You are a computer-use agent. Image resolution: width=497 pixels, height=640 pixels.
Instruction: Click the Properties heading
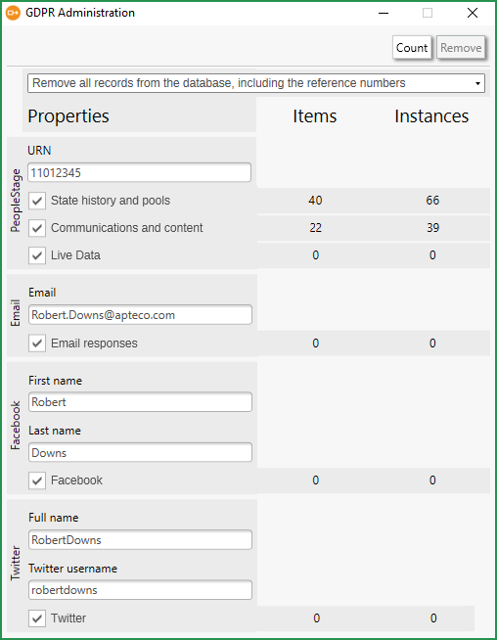click(x=68, y=116)
